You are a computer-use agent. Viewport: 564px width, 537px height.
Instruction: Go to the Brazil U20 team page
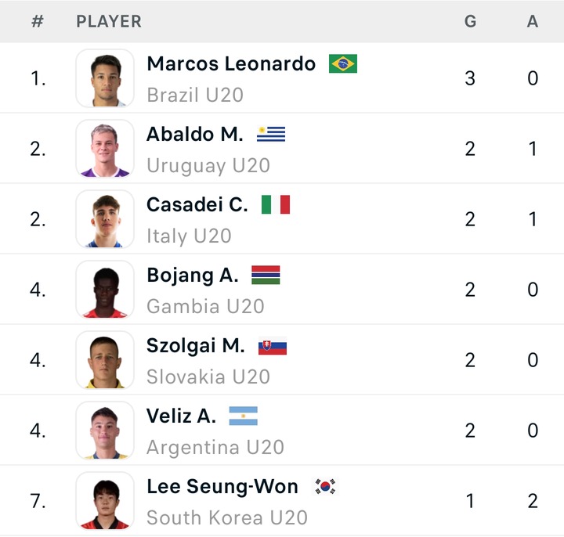195,95
